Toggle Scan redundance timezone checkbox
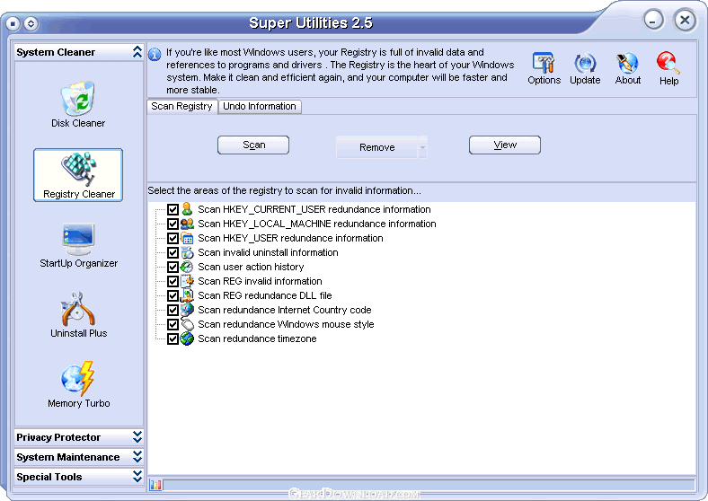The image size is (708, 501). click(x=173, y=339)
